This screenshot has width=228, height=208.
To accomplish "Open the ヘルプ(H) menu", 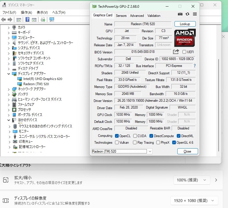I will click(x=59, y=13).
